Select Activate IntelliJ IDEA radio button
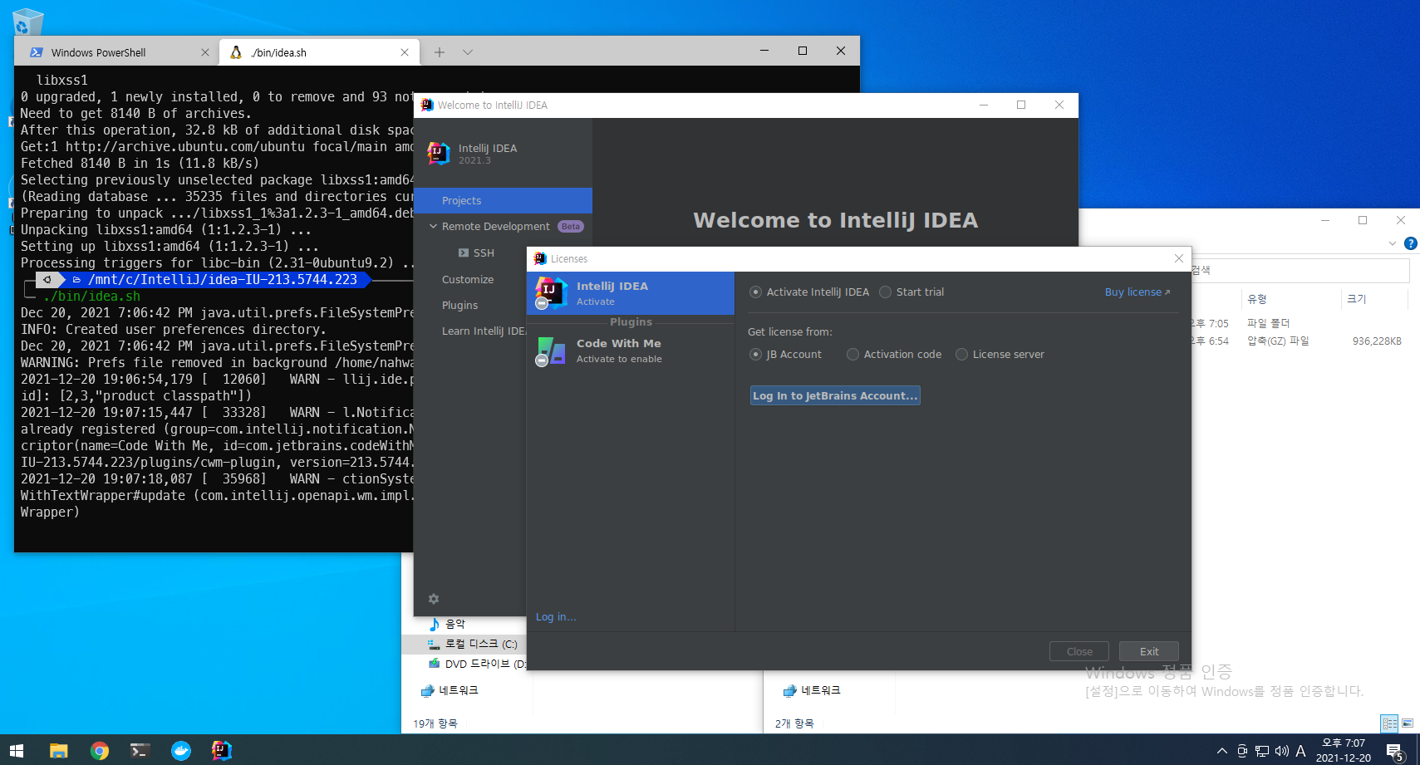Screen dimensions: 1420x765 click(x=755, y=292)
